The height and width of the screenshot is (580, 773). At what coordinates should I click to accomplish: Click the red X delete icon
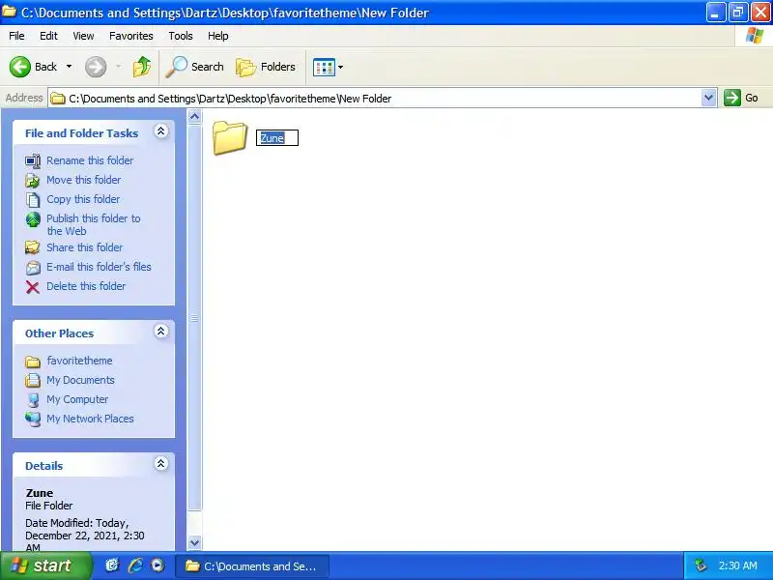pos(33,287)
